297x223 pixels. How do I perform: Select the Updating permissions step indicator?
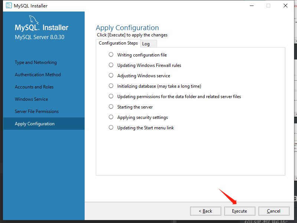point(111,96)
